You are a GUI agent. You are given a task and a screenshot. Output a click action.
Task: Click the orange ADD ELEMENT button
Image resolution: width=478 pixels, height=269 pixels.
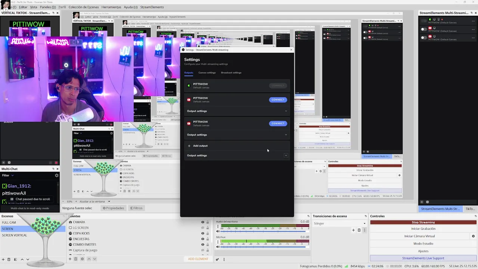pyautogui.click(x=198, y=259)
